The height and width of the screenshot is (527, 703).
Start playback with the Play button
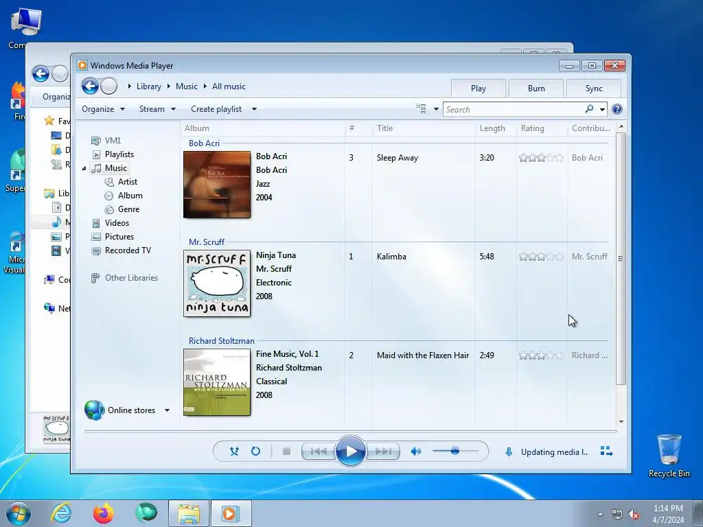click(350, 452)
